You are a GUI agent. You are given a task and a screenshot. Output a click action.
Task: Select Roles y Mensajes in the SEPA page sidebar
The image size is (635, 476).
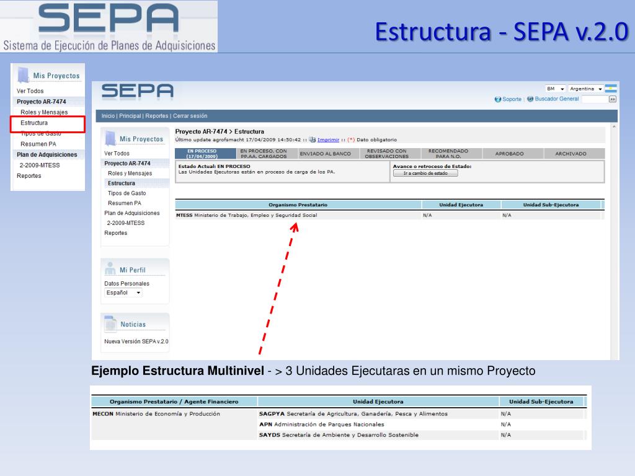coord(130,174)
